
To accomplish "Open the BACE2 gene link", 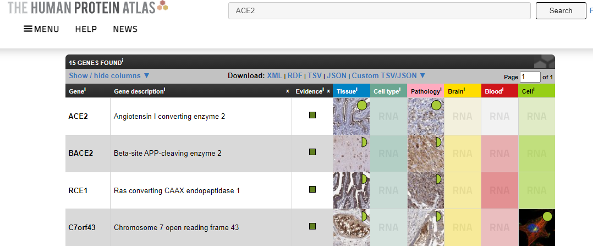I will pyautogui.click(x=80, y=153).
